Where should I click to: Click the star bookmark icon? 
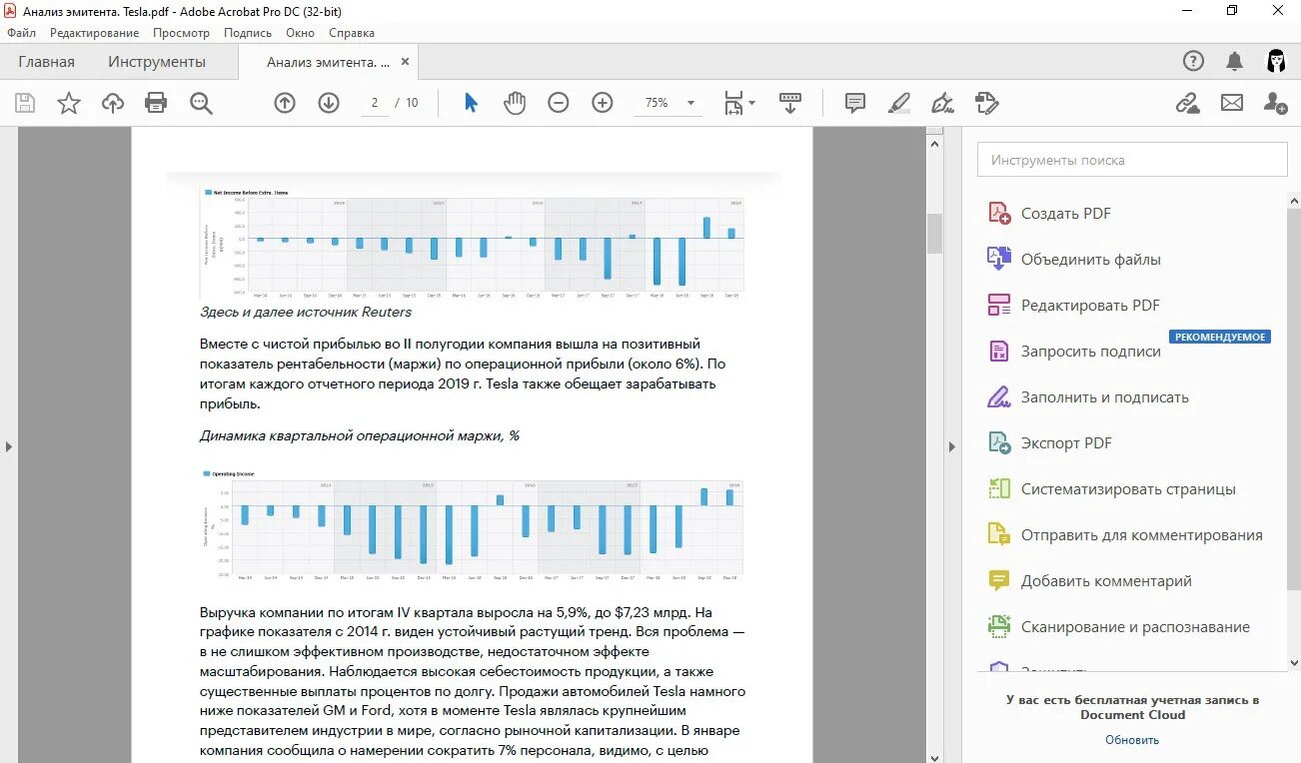click(x=69, y=103)
